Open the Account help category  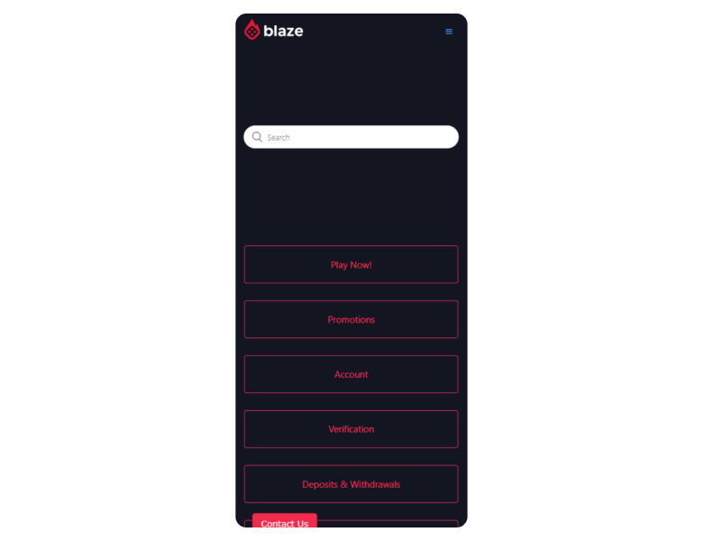pyautogui.click(x=351, y=374)
